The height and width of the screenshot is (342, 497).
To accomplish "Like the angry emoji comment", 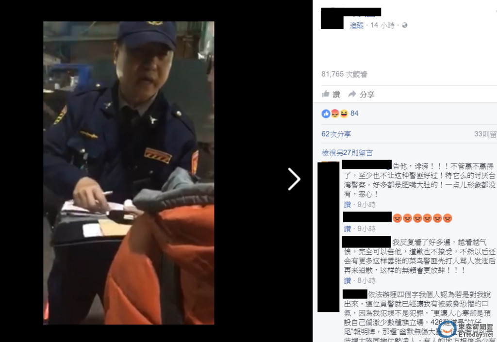I will click(x=348, y=229).
